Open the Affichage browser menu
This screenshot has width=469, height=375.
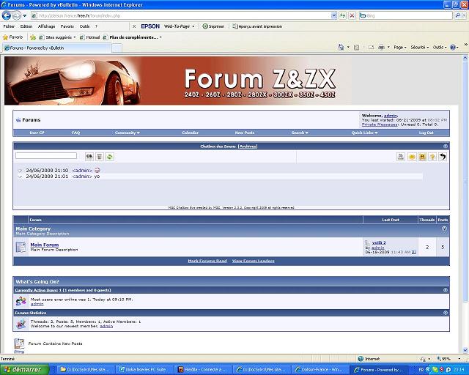[46, 26]
